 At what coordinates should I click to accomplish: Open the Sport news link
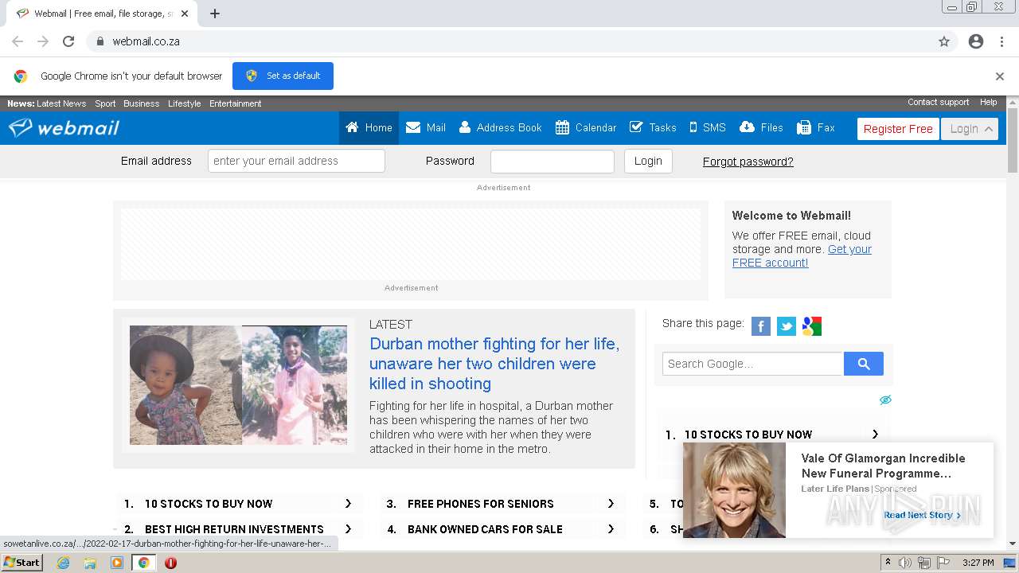[105, 103]
